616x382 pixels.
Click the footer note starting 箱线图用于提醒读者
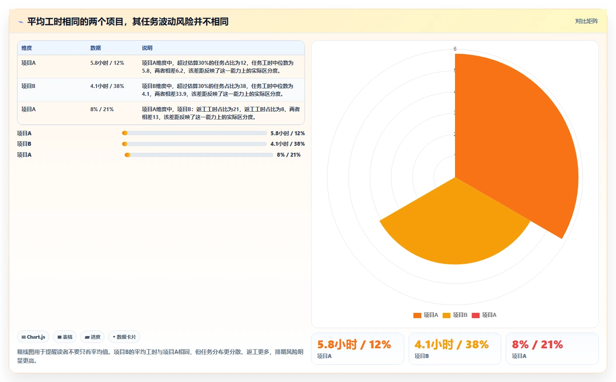tap(160, 356)
